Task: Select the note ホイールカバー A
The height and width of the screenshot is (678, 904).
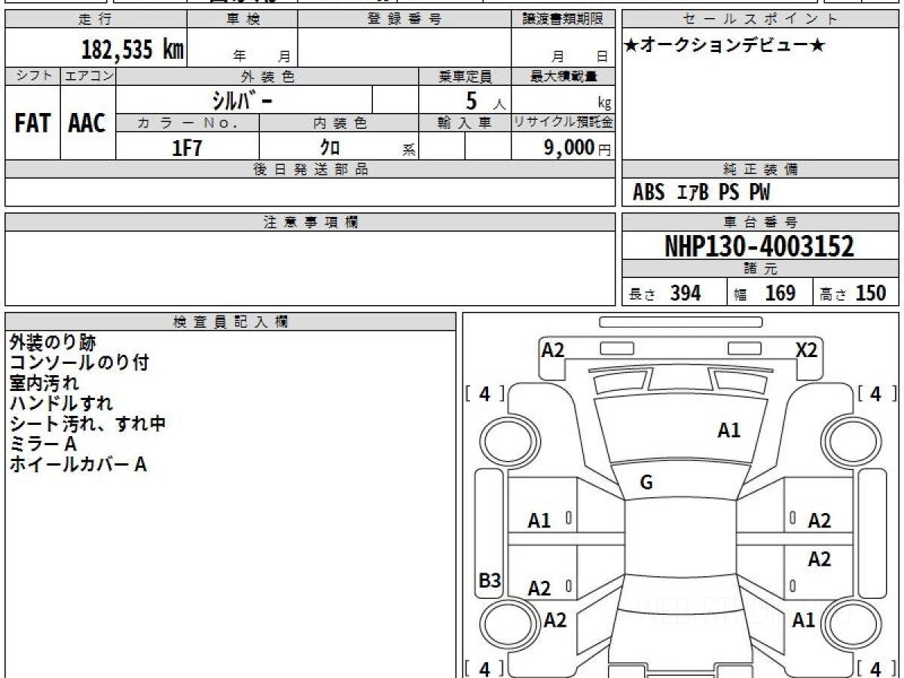Action: (x=78, y=464)
